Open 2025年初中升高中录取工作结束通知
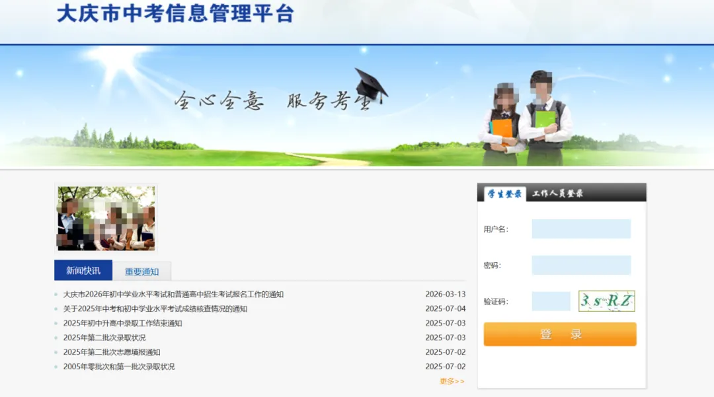Image resolution: width=714 pixels, height=397 pixels. pos(122,323)
